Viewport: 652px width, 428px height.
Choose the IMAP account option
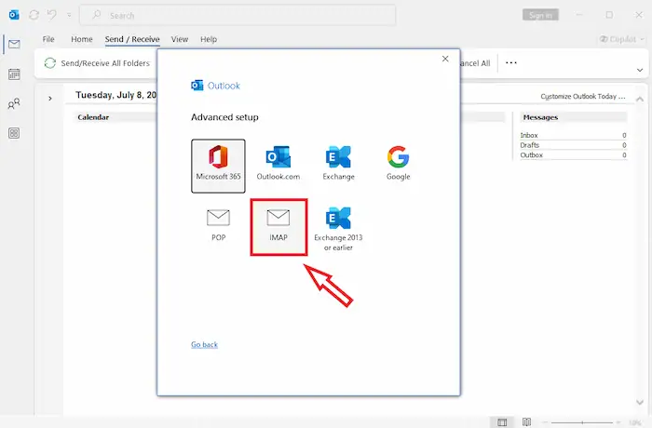click(278, 224)
